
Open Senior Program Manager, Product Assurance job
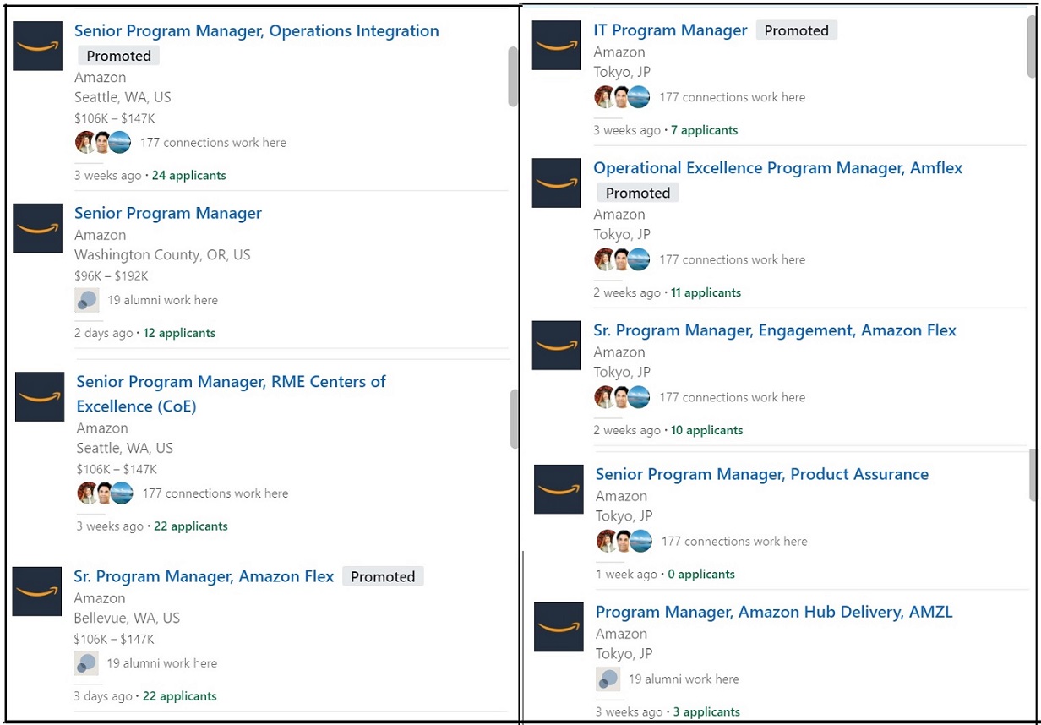762,474
